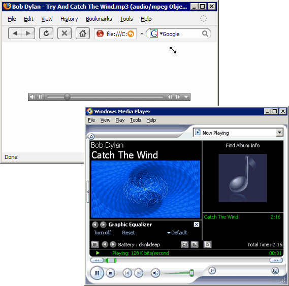This screenshot has height=286, width=289.
Task: Open embedded player options dropdown arrow
Action: point(186,97)
